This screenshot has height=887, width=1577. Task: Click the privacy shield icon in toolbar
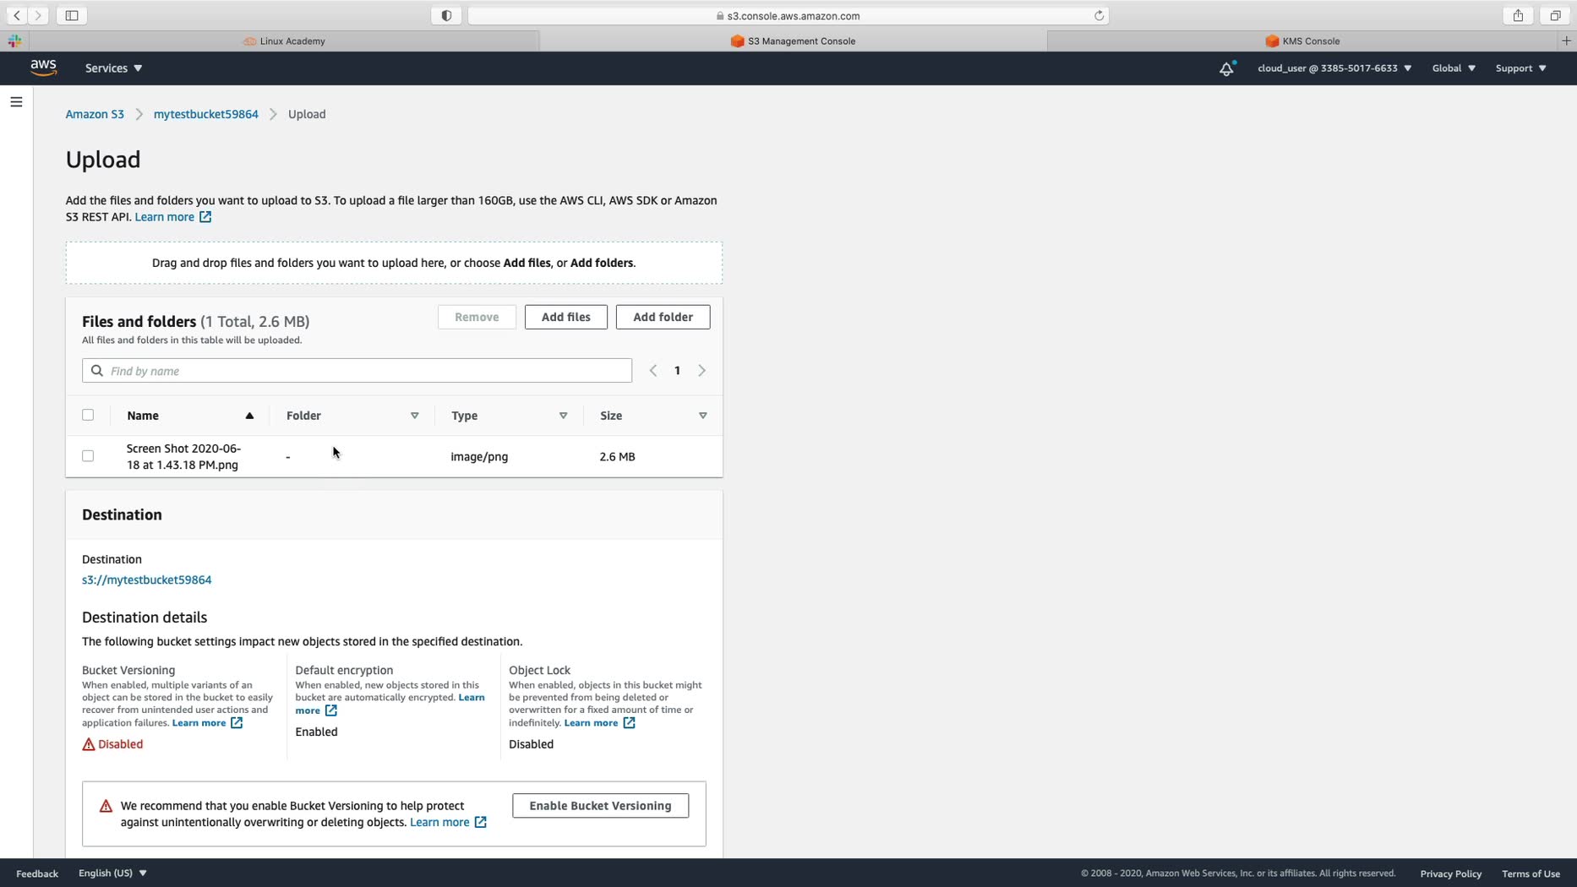click(446, 15)
